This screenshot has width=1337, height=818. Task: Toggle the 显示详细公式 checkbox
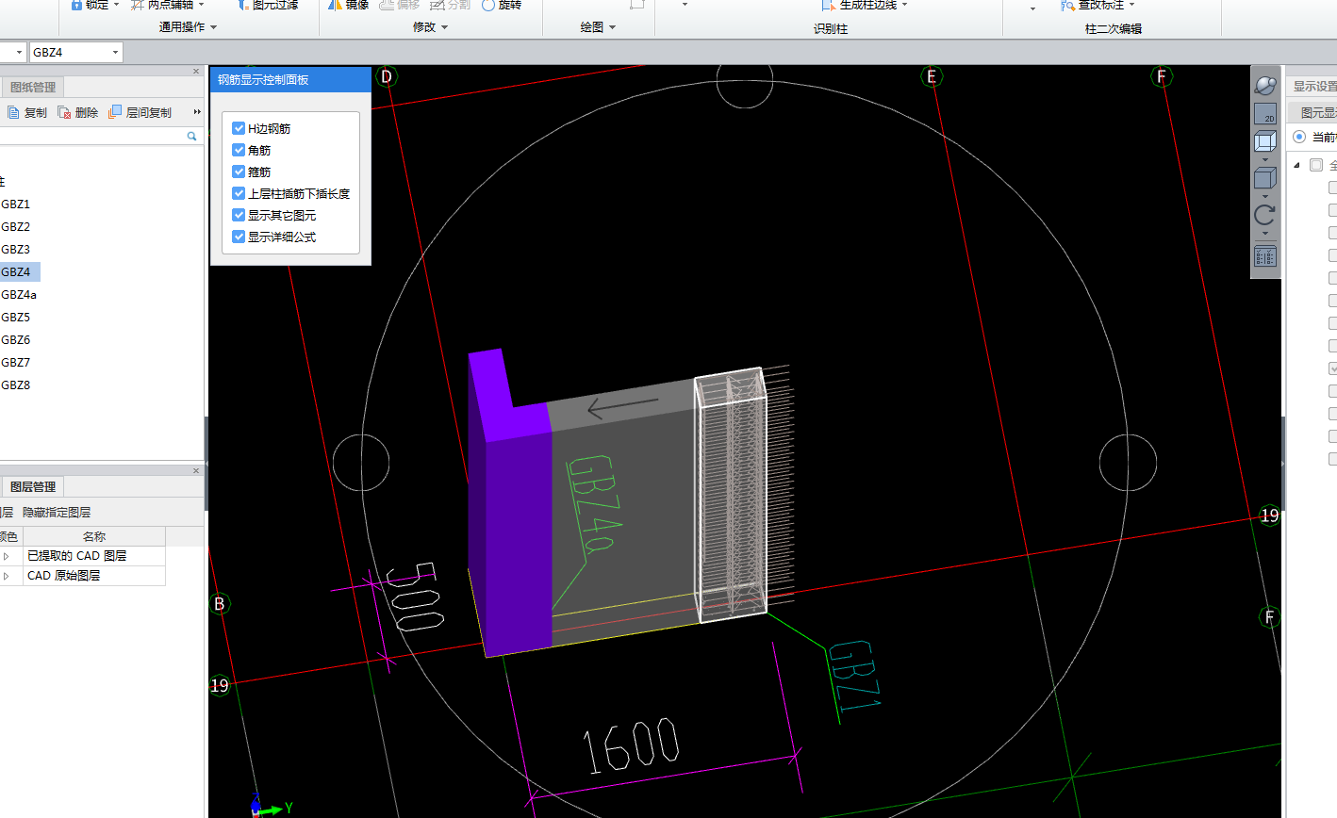[239, 237]
